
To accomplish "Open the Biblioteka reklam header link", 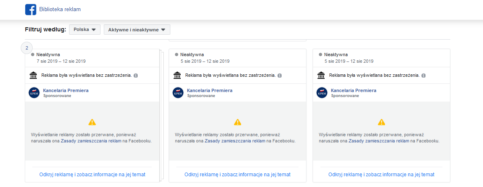I will pos(60,9).
